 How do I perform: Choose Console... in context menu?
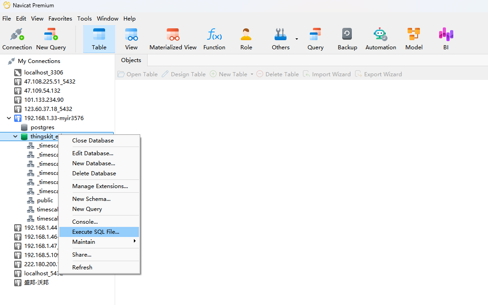(x=99, y=222)
